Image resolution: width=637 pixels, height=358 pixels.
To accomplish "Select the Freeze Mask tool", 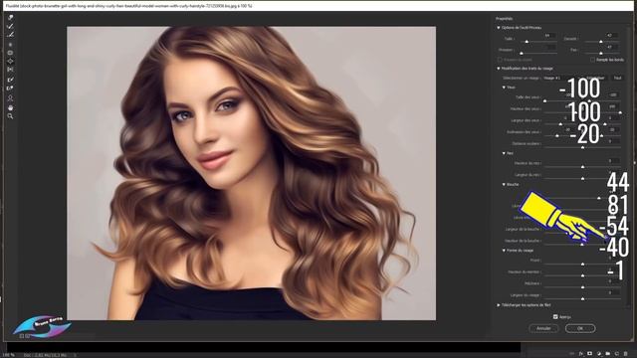I will (10, 80).
